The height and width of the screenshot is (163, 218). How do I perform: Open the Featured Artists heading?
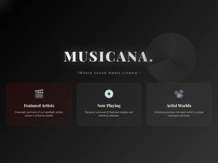(x=39, y=105)
